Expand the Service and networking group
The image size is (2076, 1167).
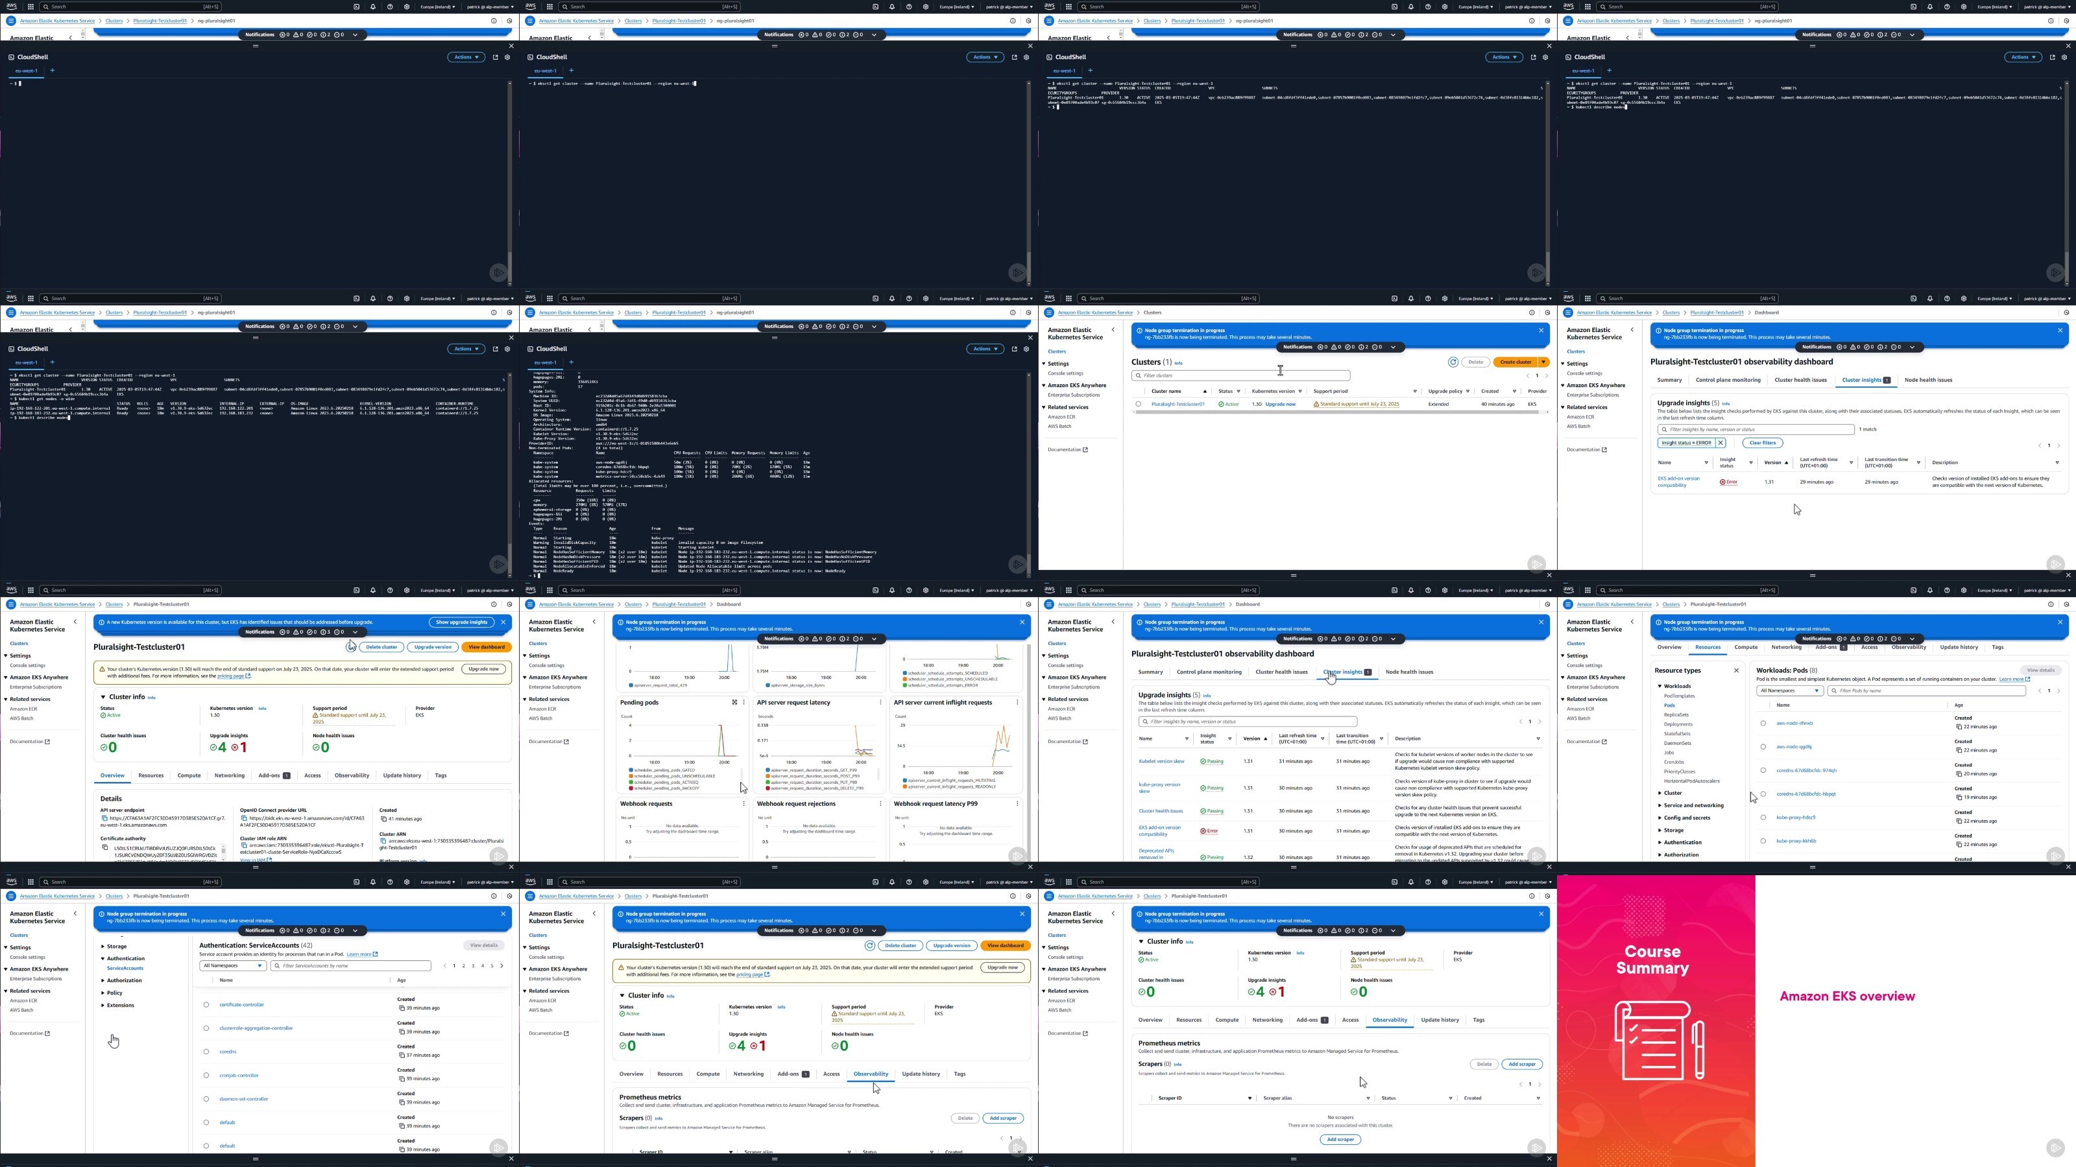click(1660, 805)
